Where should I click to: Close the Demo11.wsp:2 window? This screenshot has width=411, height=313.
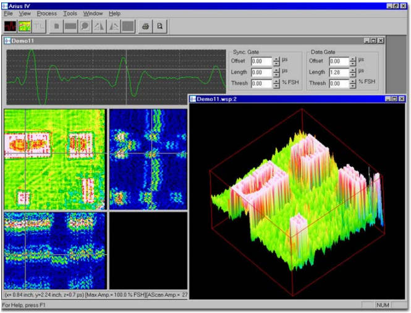402,99
